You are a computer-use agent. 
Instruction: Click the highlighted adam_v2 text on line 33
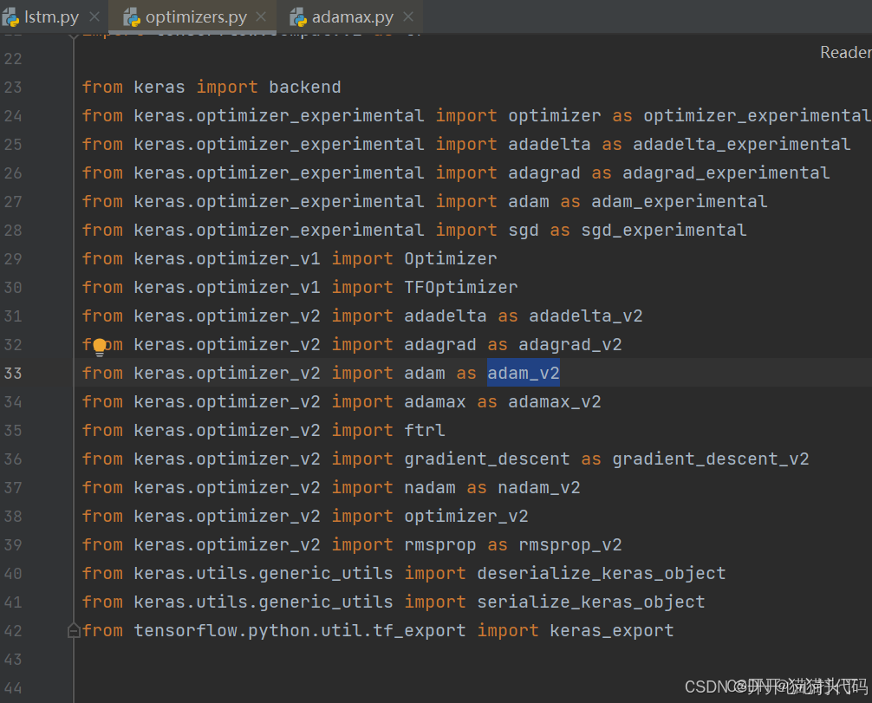(523, 373)
